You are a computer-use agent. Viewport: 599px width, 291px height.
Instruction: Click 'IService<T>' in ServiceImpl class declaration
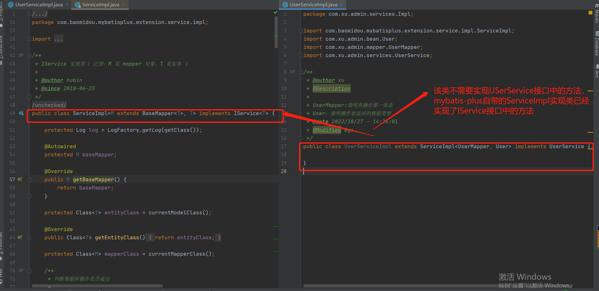point(251,113)
